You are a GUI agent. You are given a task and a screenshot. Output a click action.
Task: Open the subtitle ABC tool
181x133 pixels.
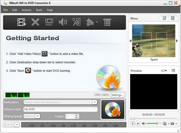49,22
